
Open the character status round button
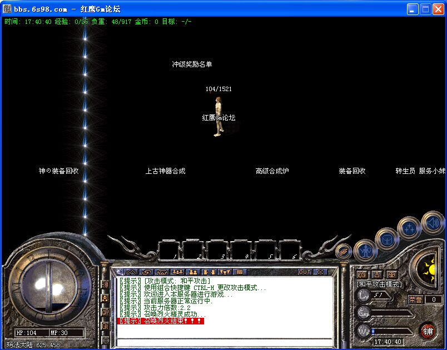click(x=365, y=251)
